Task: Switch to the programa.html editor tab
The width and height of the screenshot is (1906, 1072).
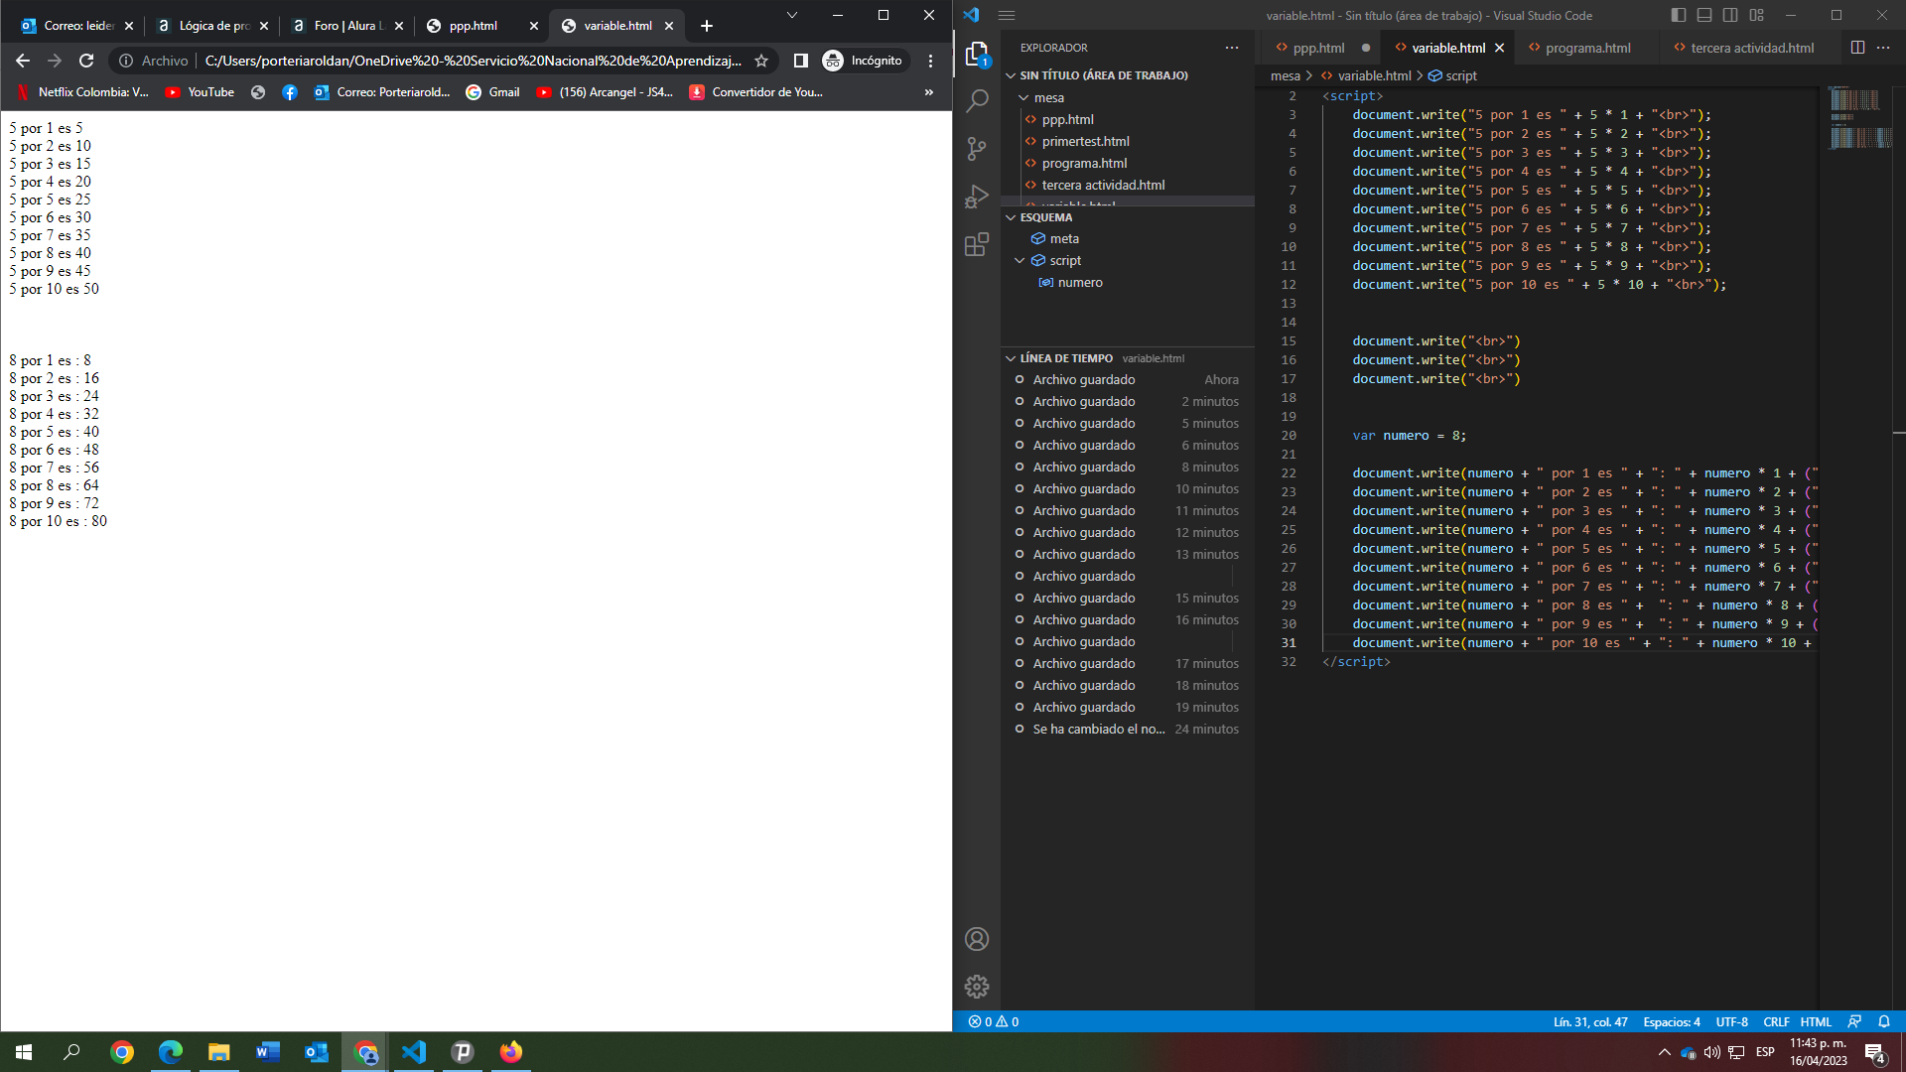Action: (x=1587, y=48)
